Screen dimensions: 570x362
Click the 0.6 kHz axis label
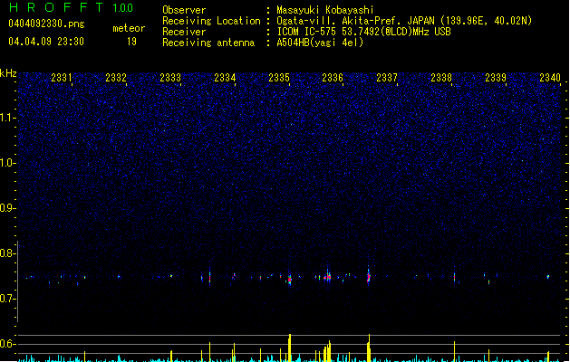click(7, 344)
